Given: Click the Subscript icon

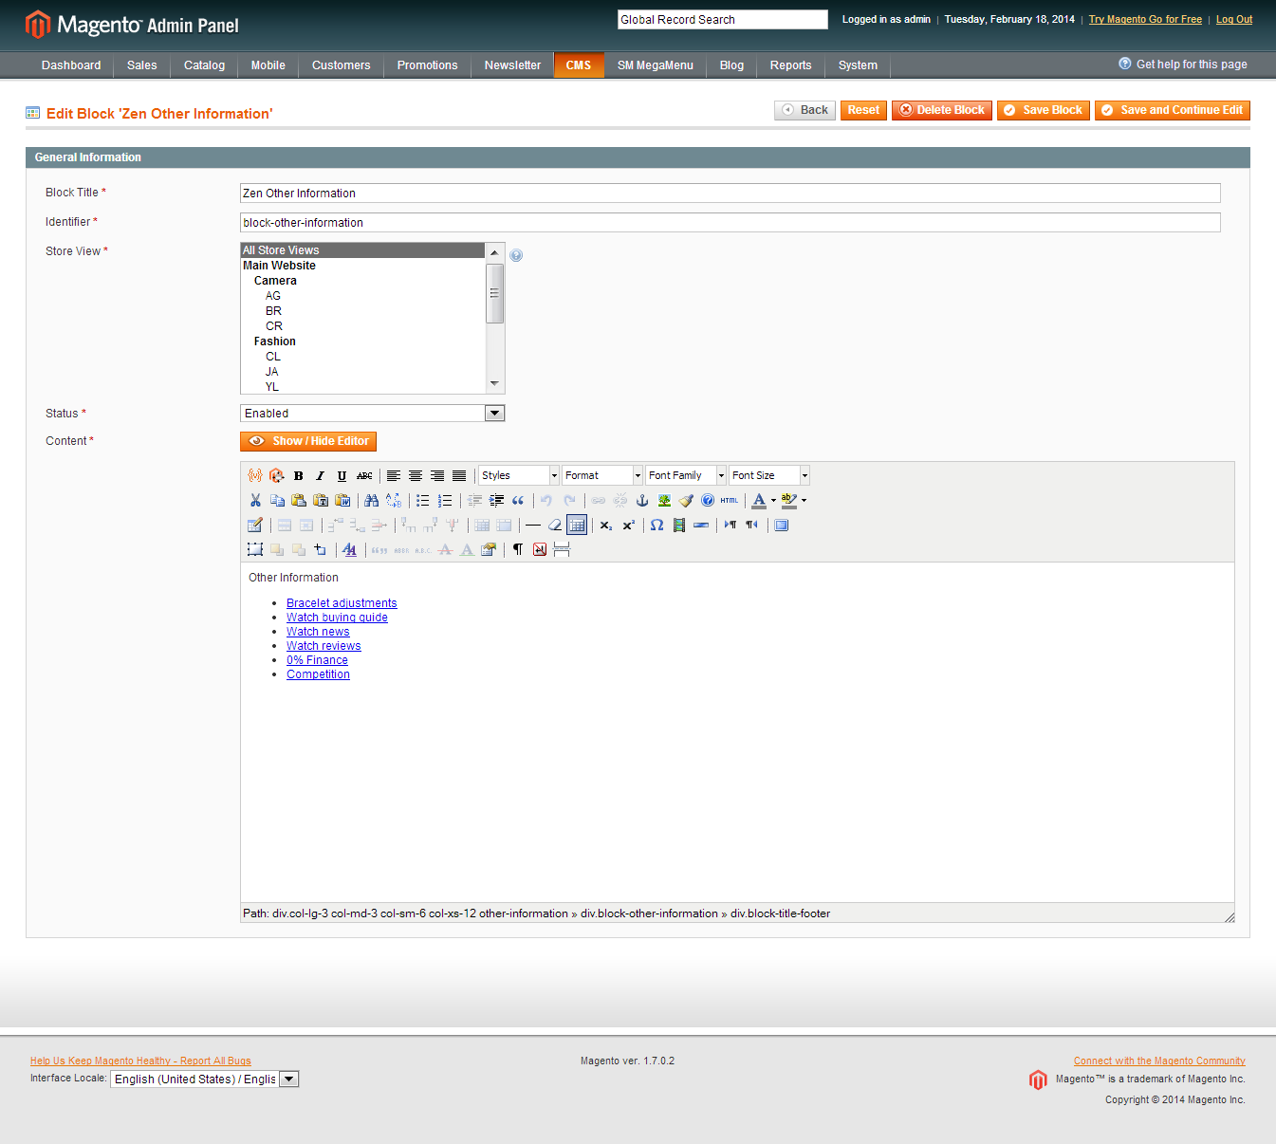Looking at the screenshot, I should click(x=606, y=525).
